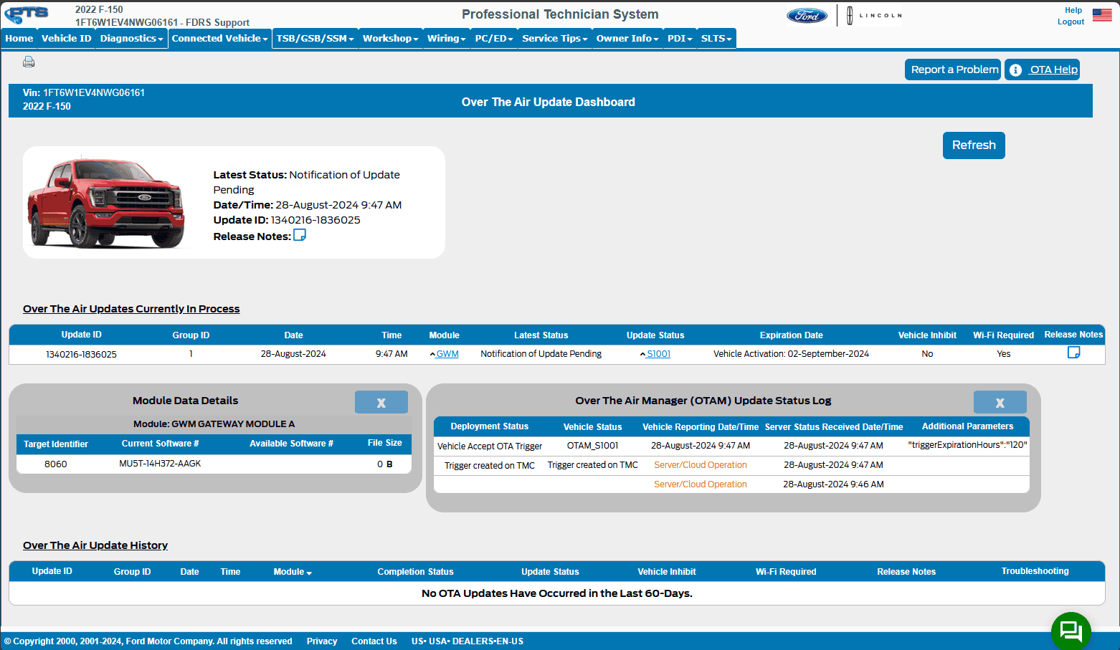Image resolution: width=1120 pixels, height=650 pixels.
Task: Click the Report a Problem button
Action: pos(953,70)
